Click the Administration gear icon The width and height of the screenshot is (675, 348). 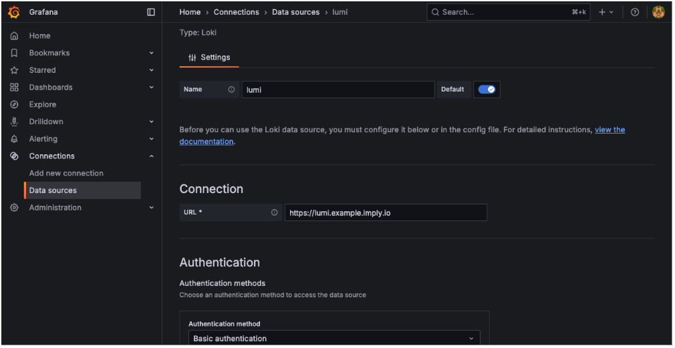14,208
